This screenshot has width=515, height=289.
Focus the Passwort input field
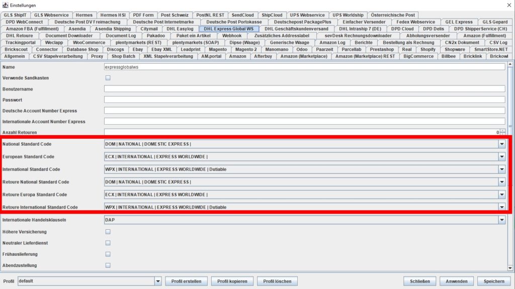pos(304,100)
